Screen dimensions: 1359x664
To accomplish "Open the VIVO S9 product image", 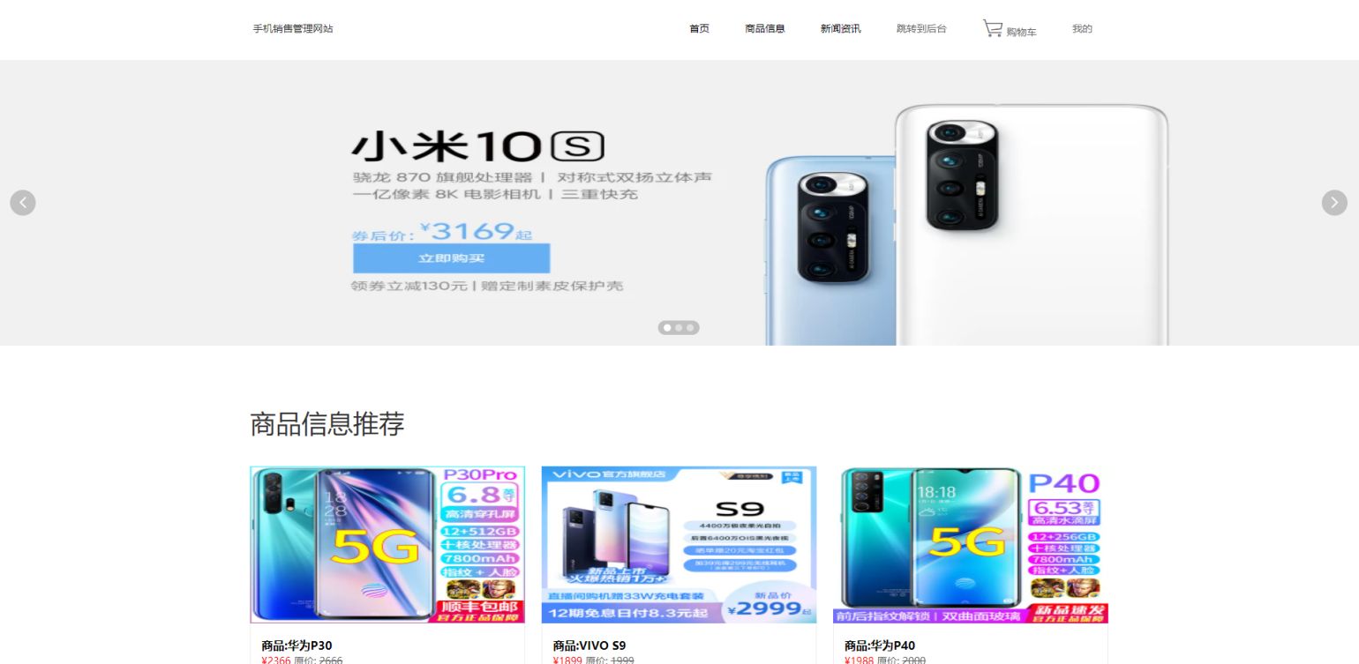I will pyautogui.click(x=679, y=545).
